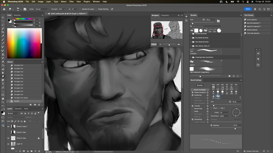Click the Home icon in options bar

[4, 9]
